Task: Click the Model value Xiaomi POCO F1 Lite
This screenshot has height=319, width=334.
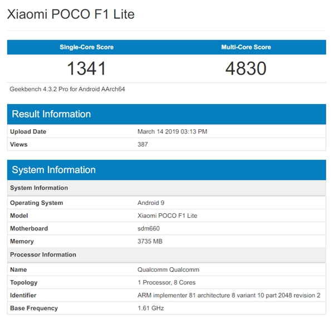Action: pyautogui.click(x=167, y=215)
